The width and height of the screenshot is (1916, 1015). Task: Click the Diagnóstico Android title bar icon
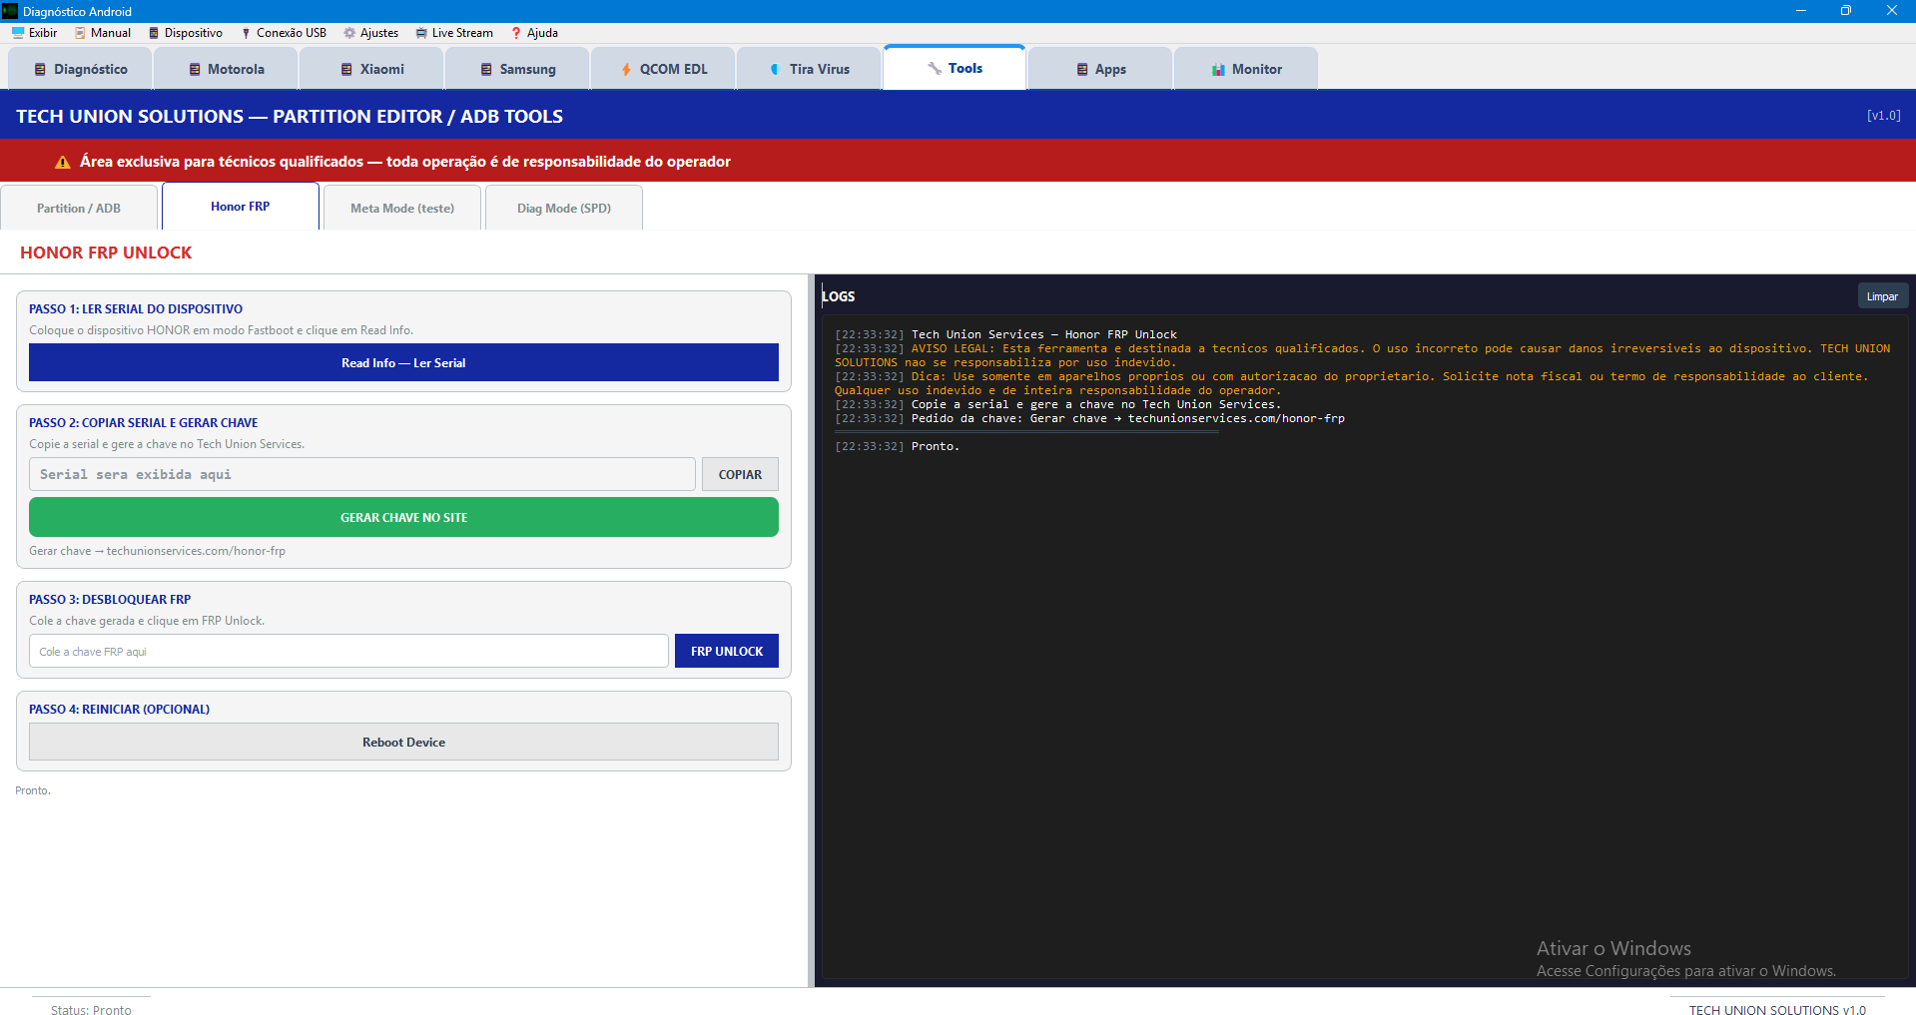click(10, 11)
